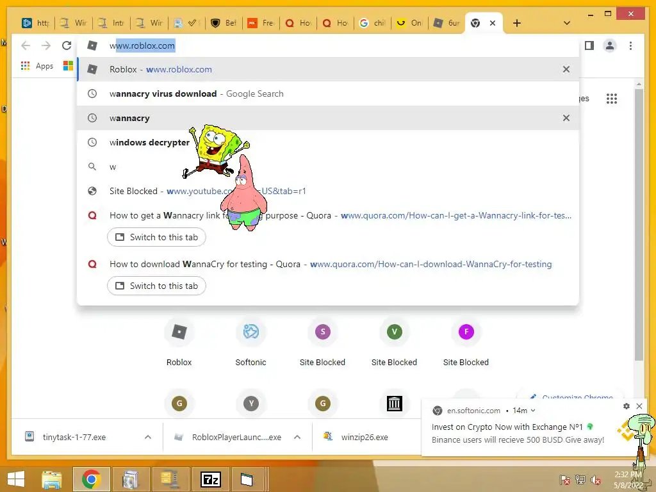The width and height of the screenshot is (656, 492).
Task: Open the Apps shortcut in bookmarks bar
Action: pos(37,66)
